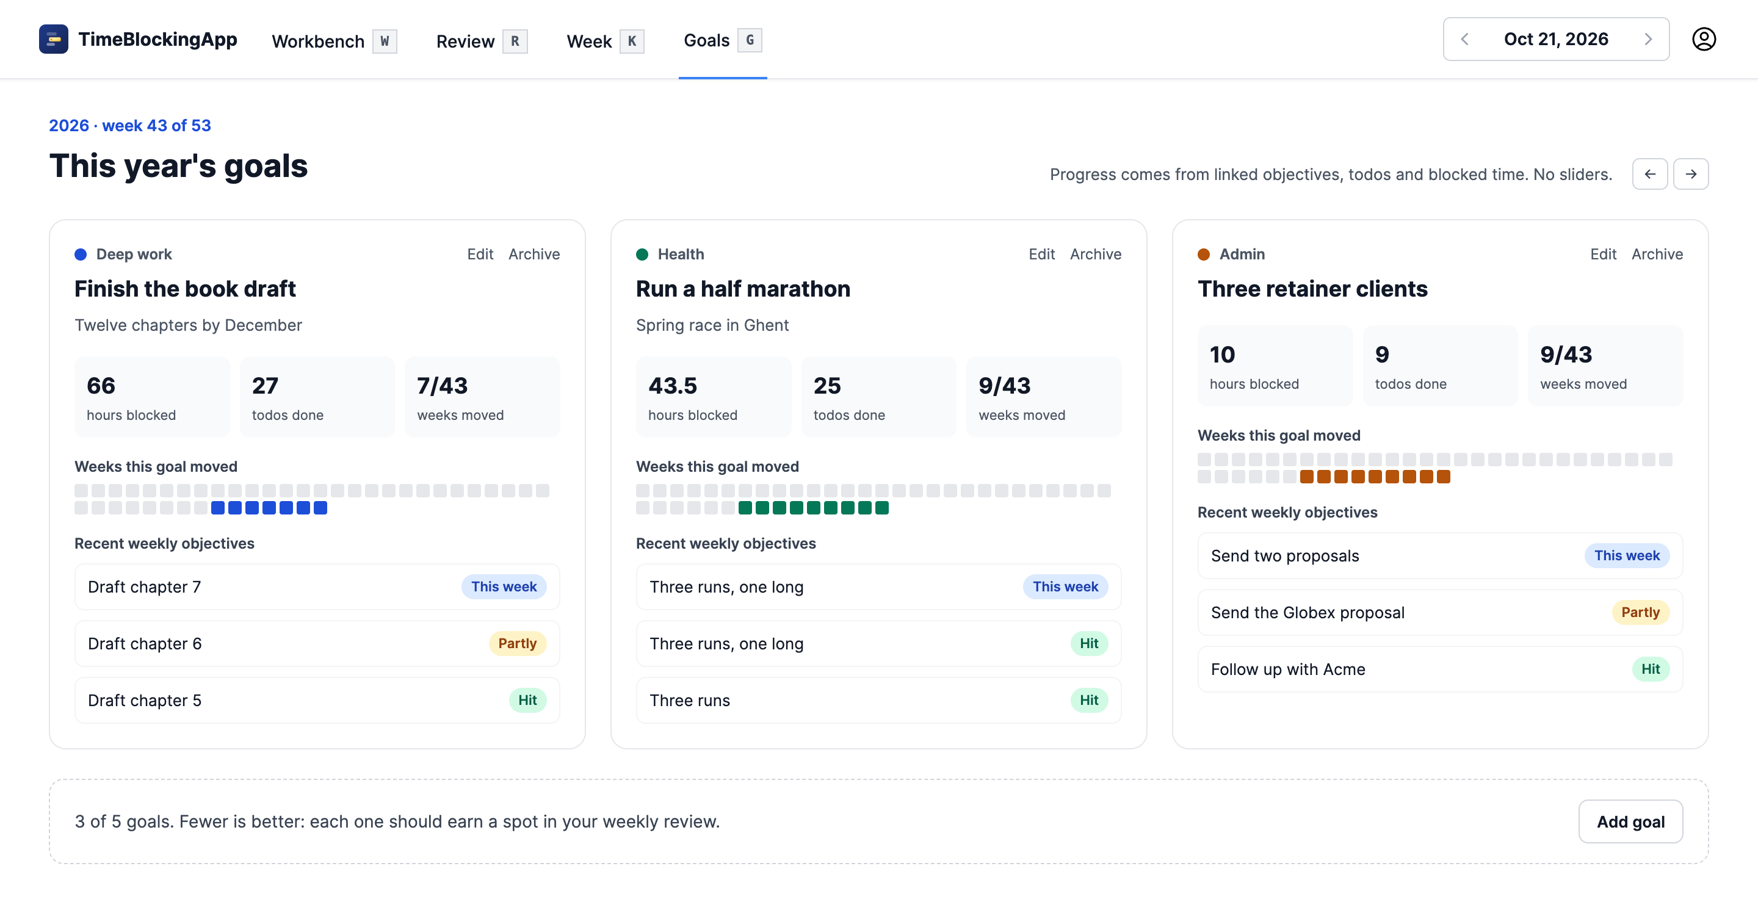The width and height of the screenshot is (1758, 924).
Task: Click the Partly badge on Draft chapter 6
Action: (517, 643)
